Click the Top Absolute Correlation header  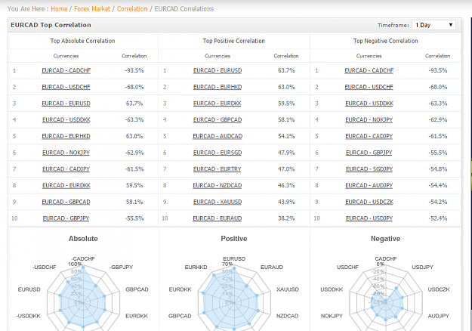coord(82,41)
